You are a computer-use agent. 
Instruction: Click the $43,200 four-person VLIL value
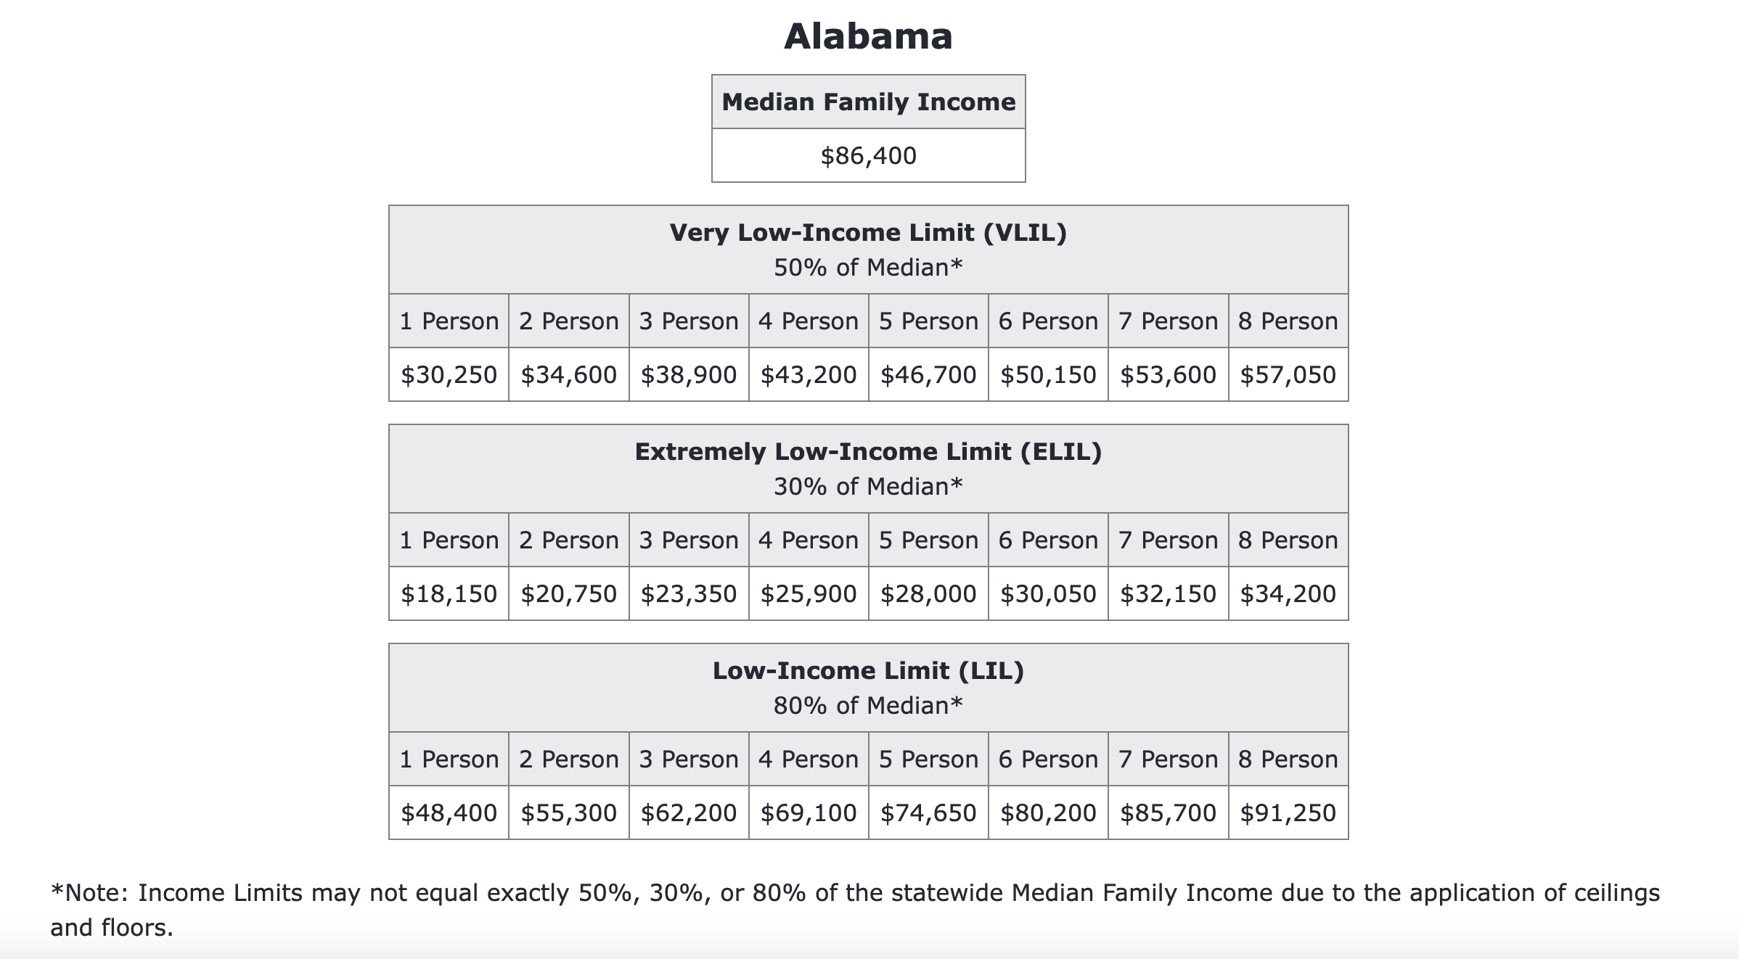[x=808, y=375]
